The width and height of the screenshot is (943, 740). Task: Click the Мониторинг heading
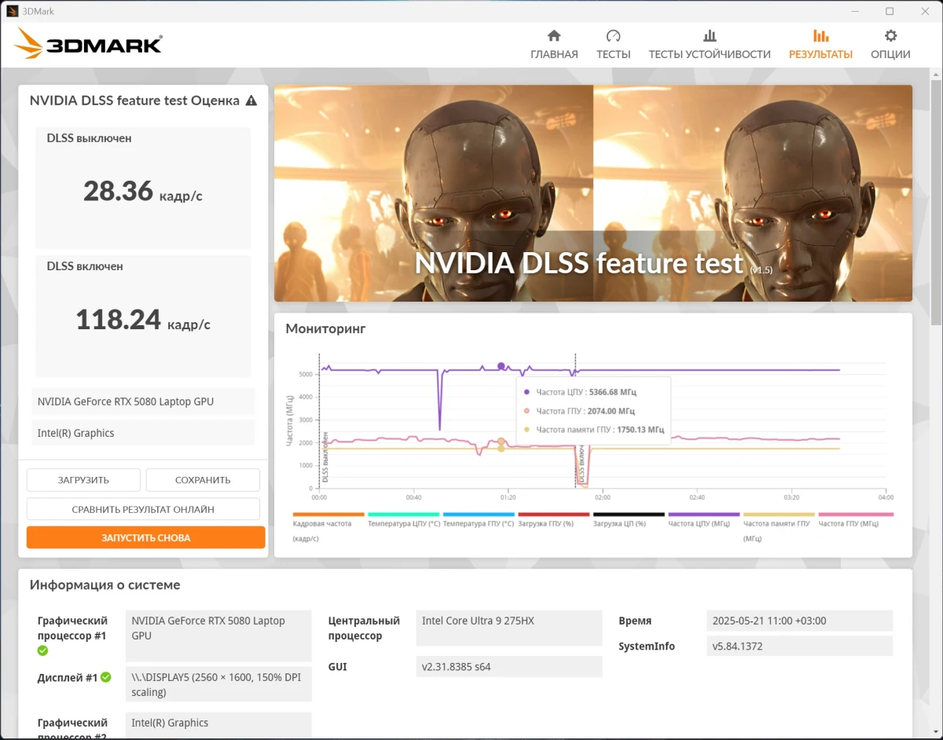click(325, 328)
